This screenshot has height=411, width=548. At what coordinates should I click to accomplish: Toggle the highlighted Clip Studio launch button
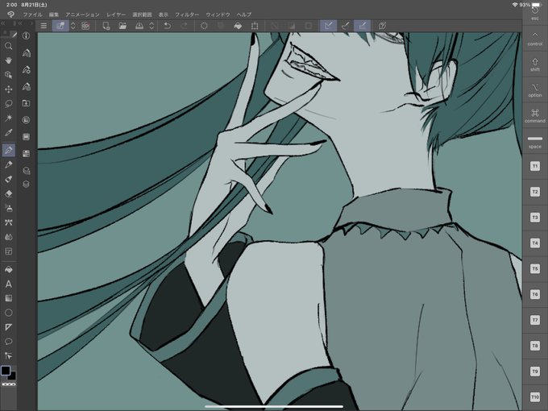click(x=60, y=26)
